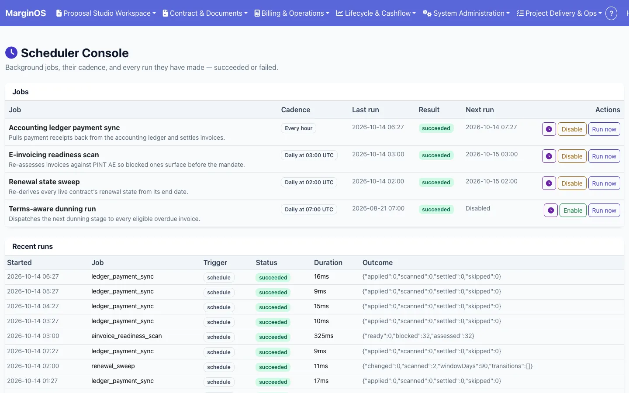Run the Terms-aware dunning run now
This screenshot has height=393, width=629.
pyautogui.click(x=604, y=210)
